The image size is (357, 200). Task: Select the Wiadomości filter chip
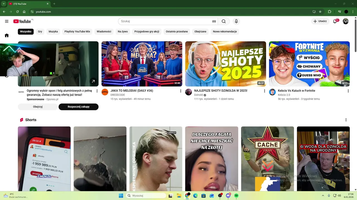point(104,32)
